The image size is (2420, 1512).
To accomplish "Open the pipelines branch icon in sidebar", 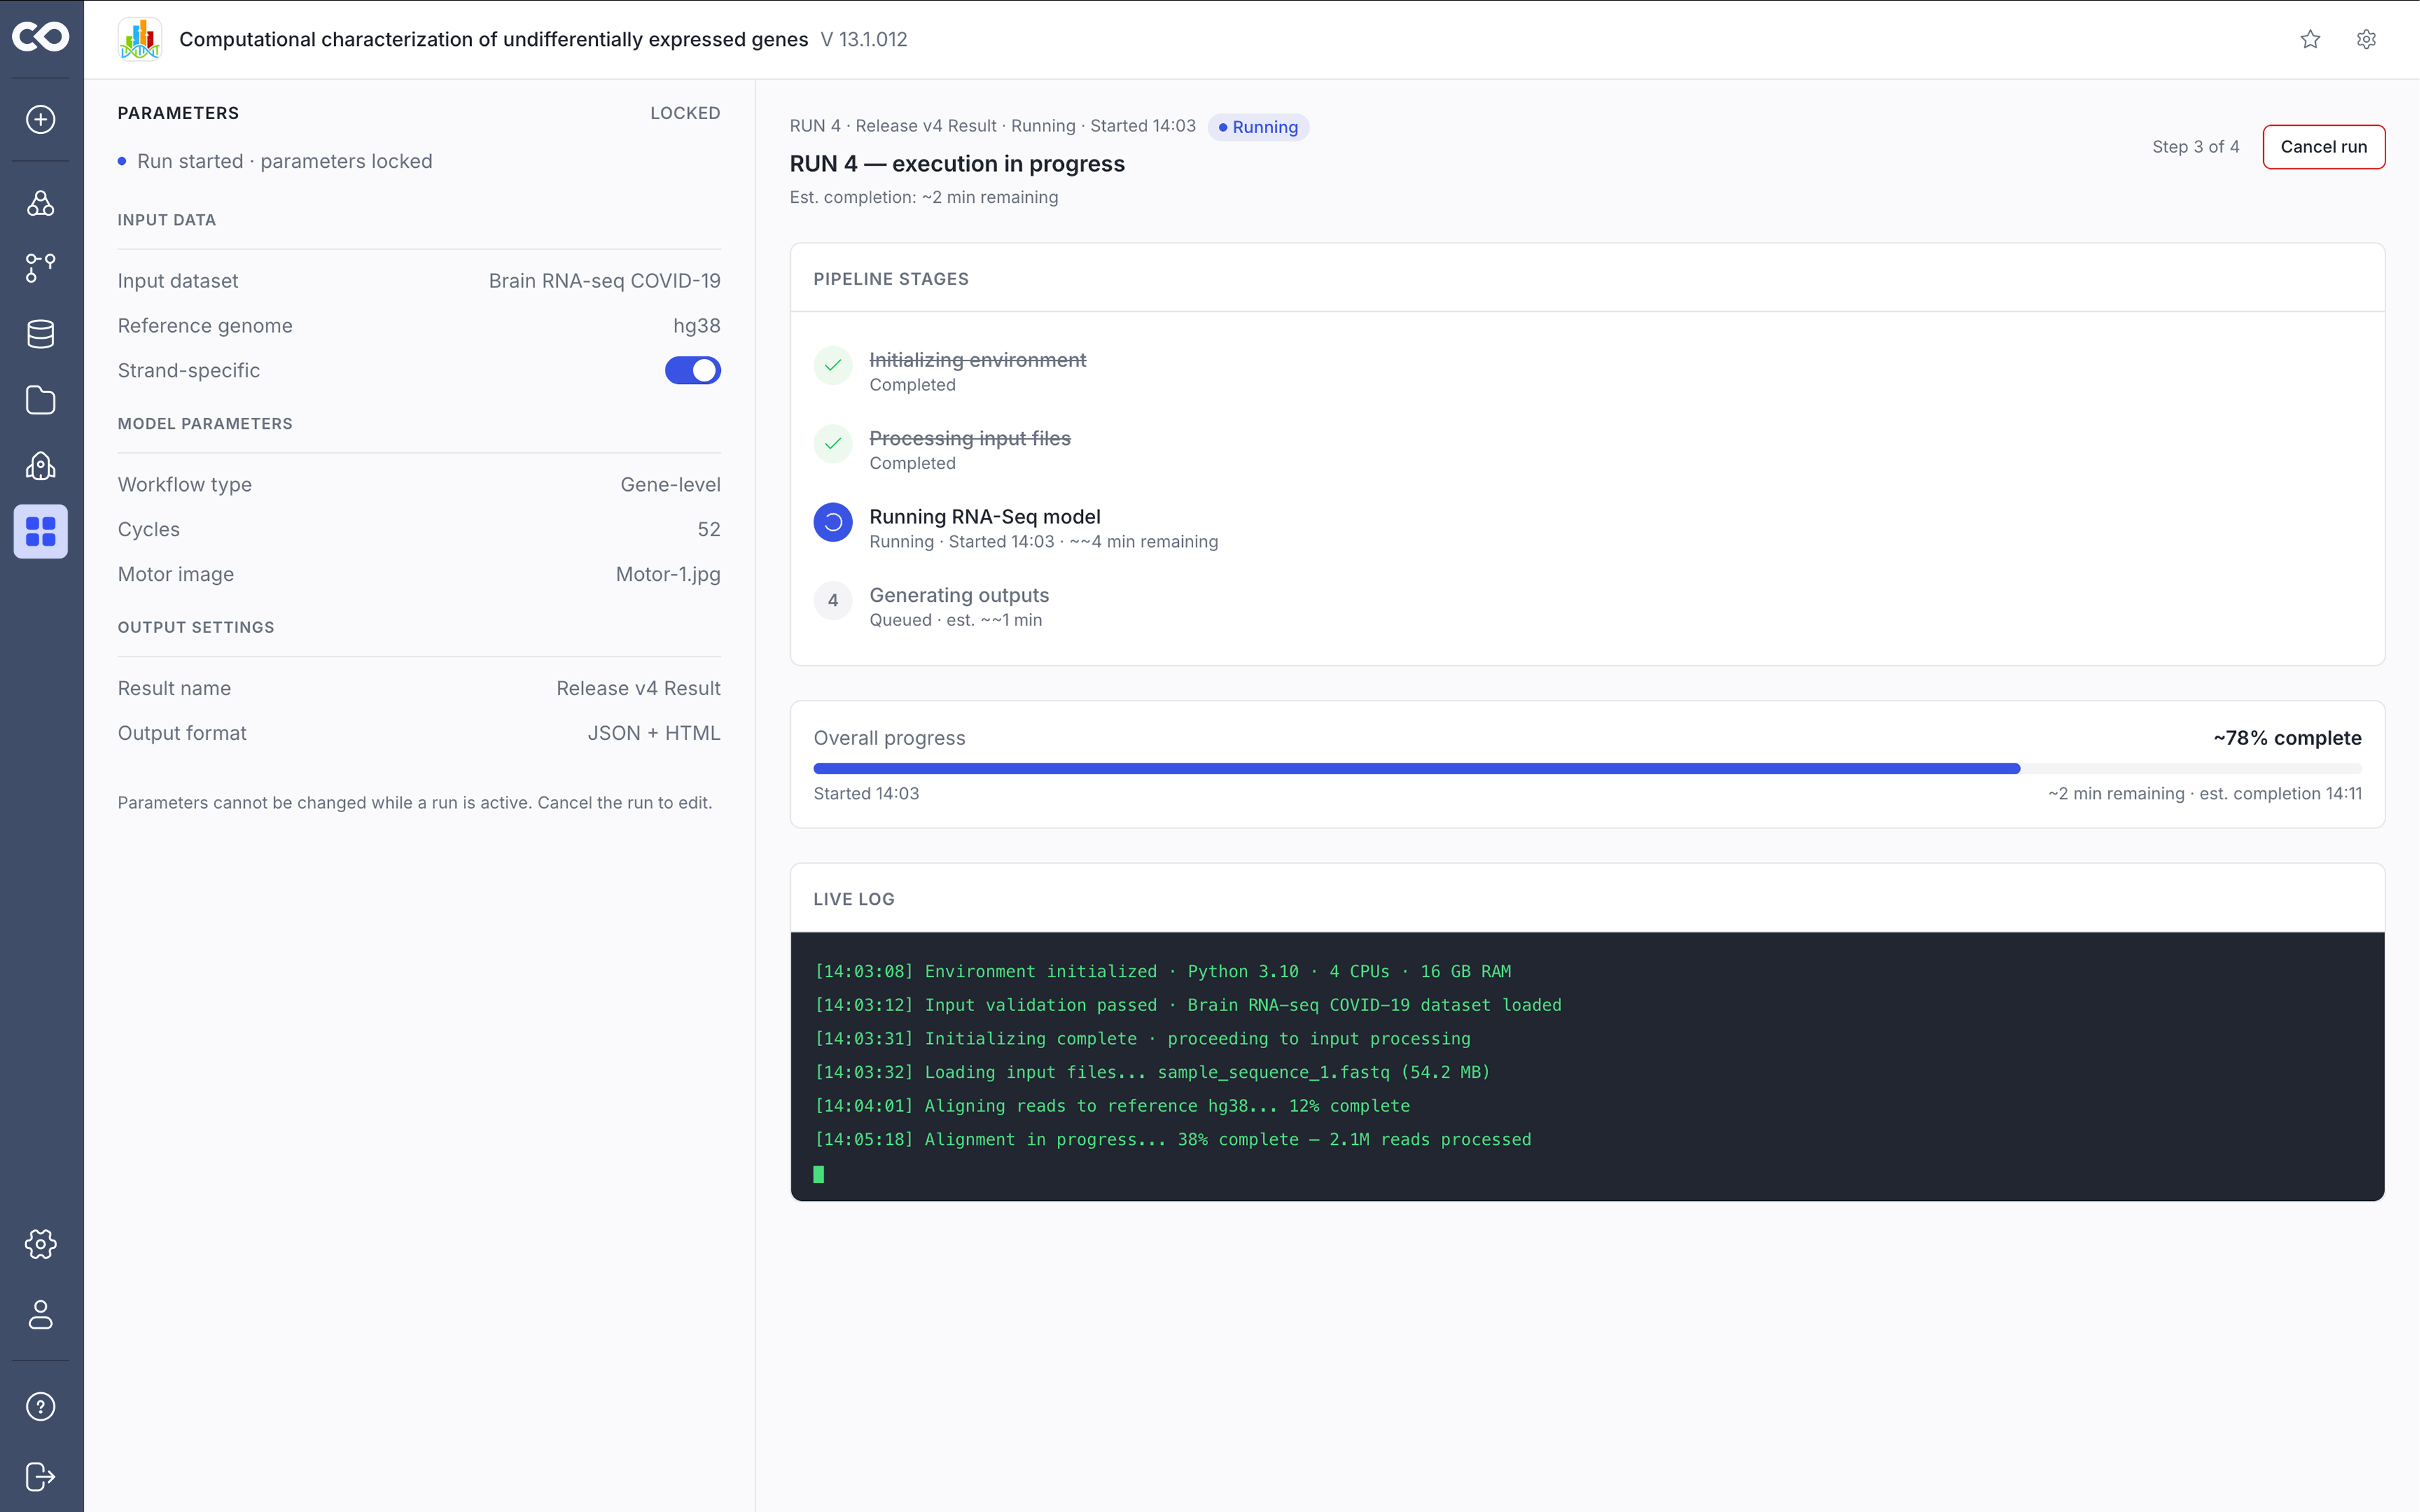I will tap(41, 267).
